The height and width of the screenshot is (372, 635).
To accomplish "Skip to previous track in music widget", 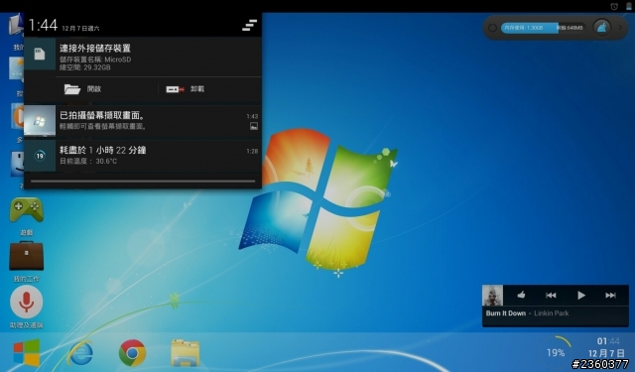I will (x=551, y=295).
